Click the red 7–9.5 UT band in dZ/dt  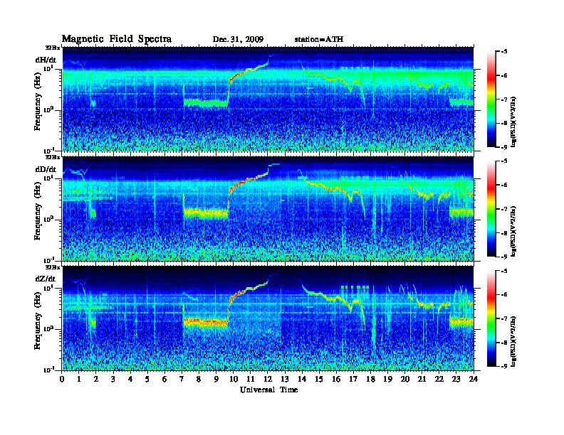206,322
